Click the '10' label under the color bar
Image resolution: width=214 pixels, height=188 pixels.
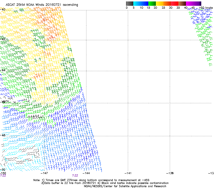click(141, 8)
